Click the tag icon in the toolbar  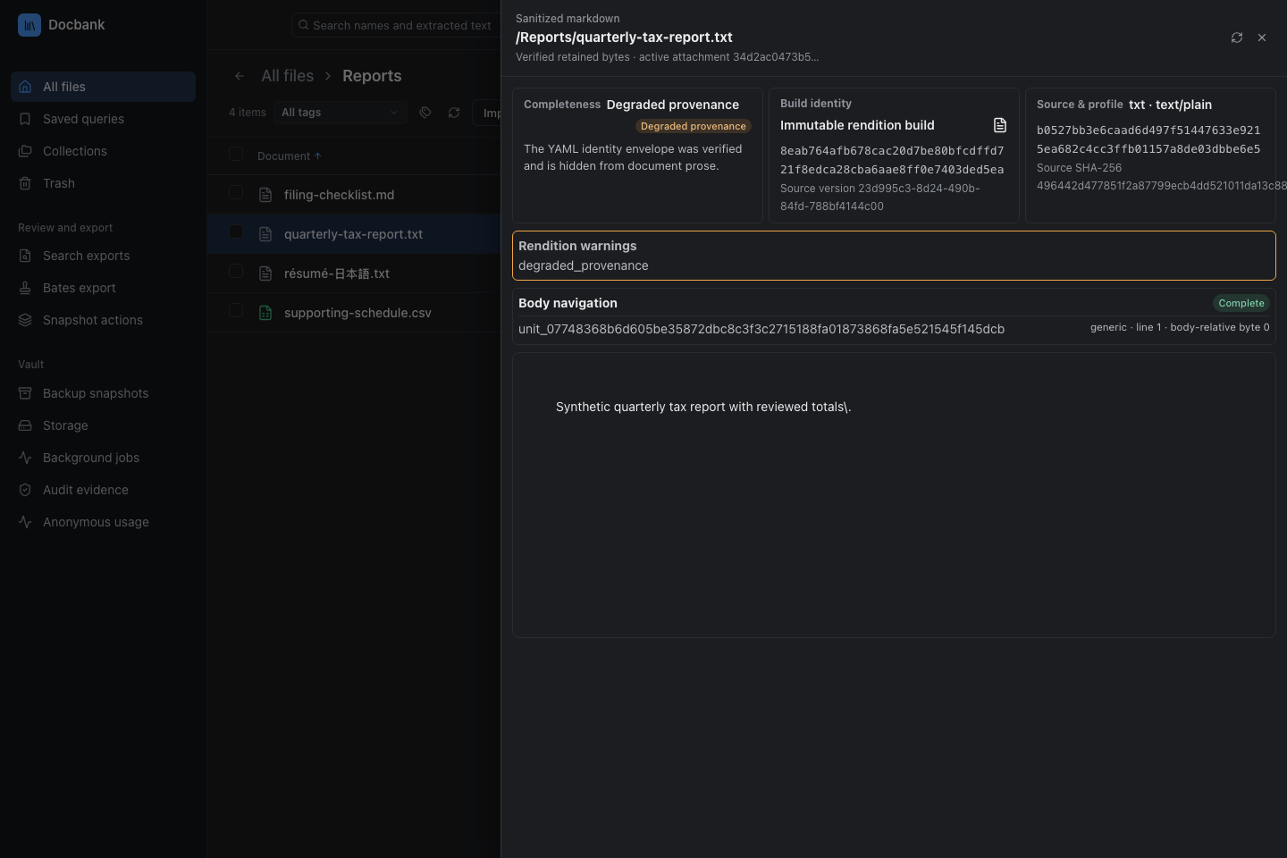click(425, 113)
